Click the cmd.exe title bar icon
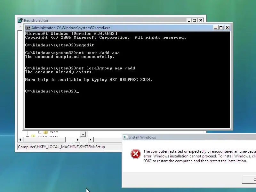This screenshot has height=192, width=256. pos(28,28)
